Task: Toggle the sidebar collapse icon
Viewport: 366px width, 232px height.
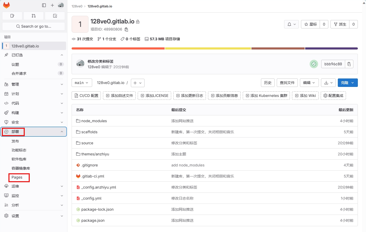Action: click(x=44, y=5)
